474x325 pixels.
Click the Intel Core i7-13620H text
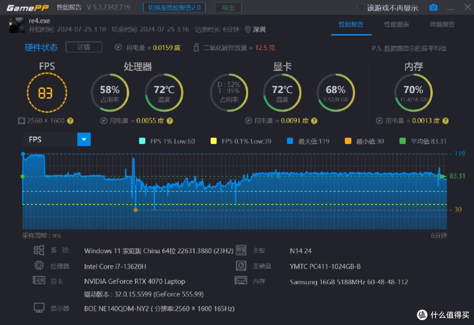115,267
